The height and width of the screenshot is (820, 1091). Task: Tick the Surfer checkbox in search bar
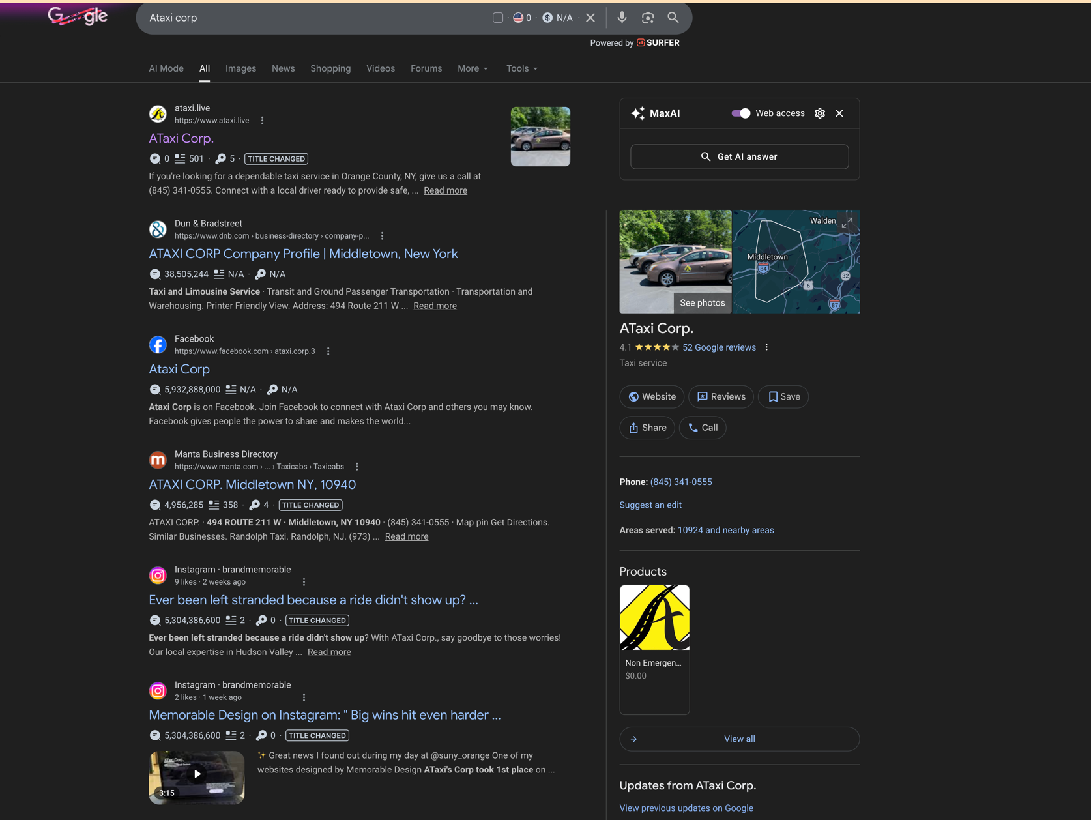(x=498, y=18)
